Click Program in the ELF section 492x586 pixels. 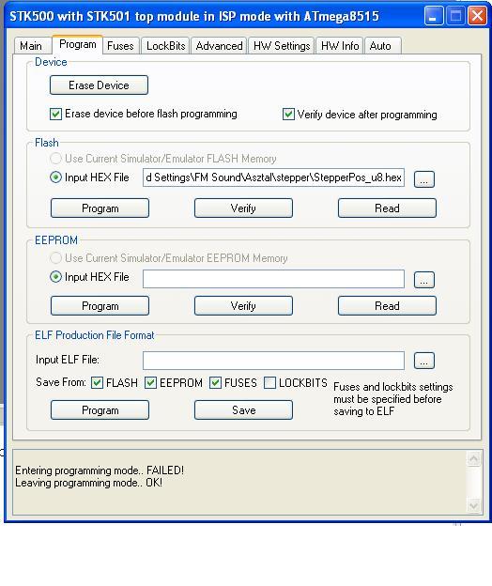[100, 410]
